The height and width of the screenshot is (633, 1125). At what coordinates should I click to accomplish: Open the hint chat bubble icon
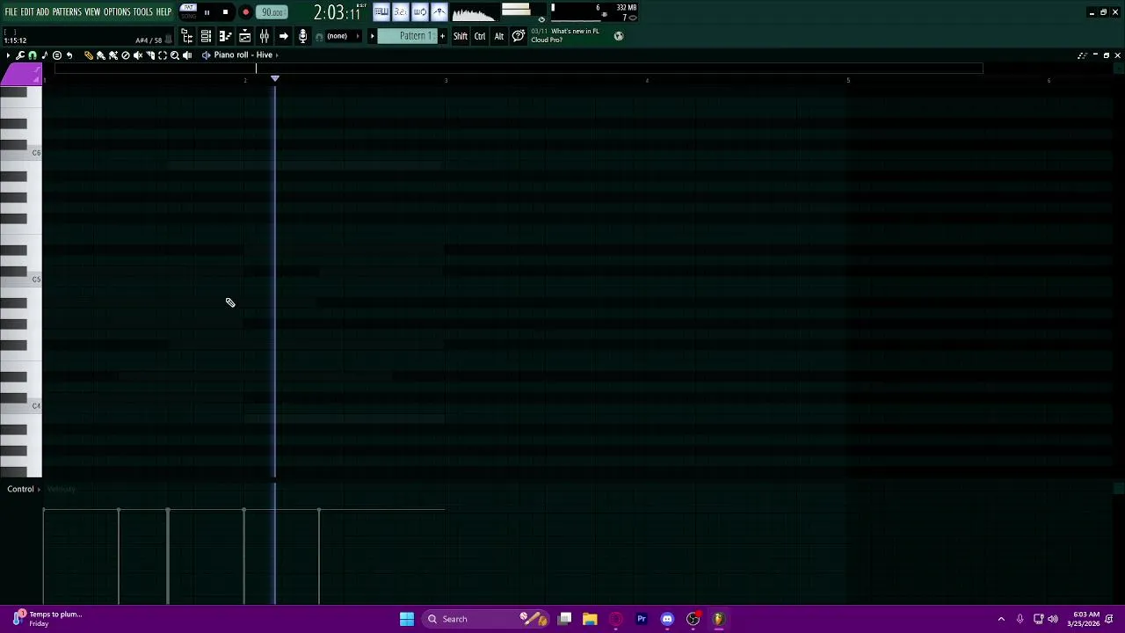(519, 36)
